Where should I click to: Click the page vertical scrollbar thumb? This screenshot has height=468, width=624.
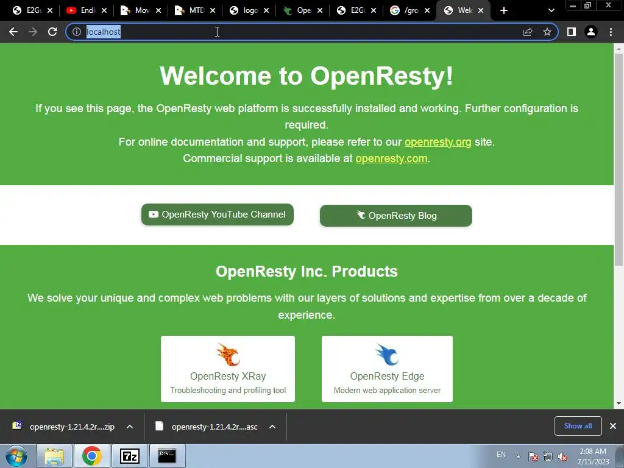619,159
